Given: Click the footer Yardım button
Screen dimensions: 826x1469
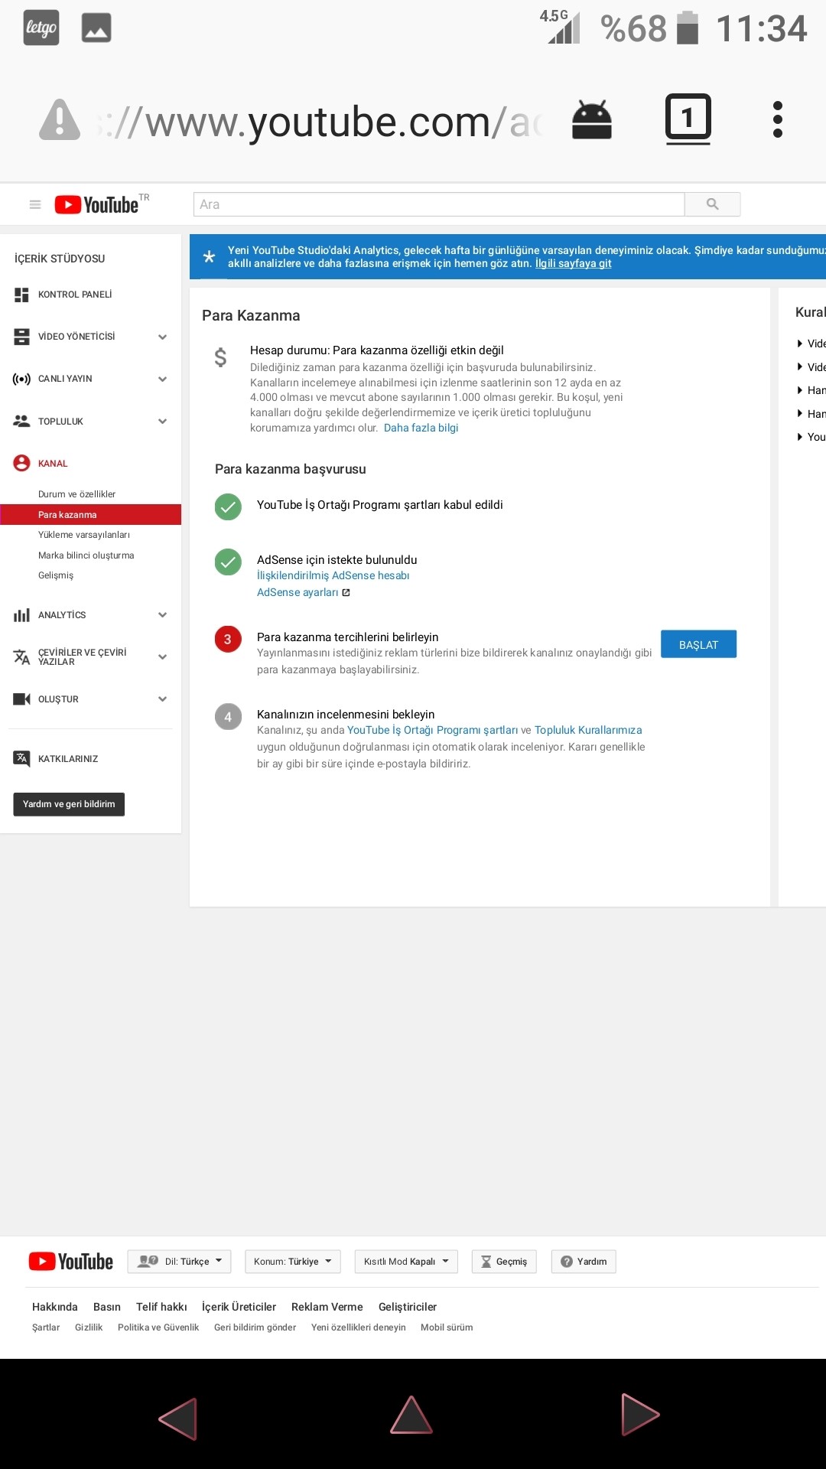Looking at the screenshot, I should click(x=584, y=1262).
